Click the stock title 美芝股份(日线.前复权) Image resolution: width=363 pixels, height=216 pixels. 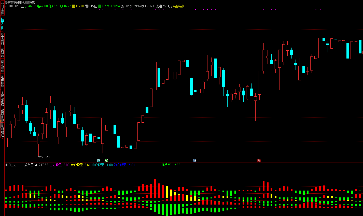(x=20, y=2)
